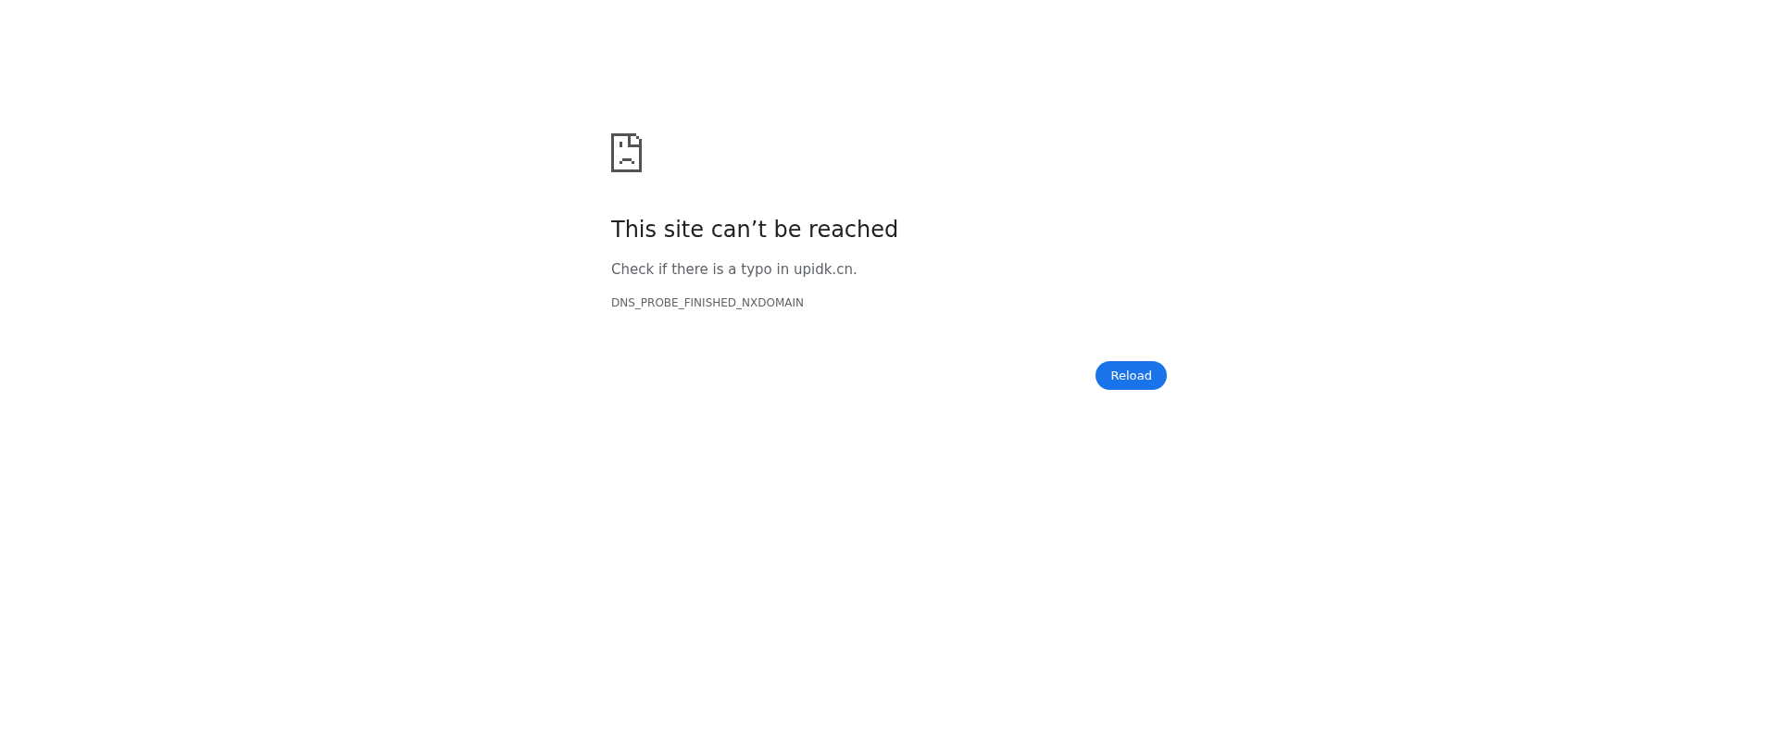Click the word 'reached' in the heading
The width and height of the screenshot is (1778, 751).
point(853,230)
